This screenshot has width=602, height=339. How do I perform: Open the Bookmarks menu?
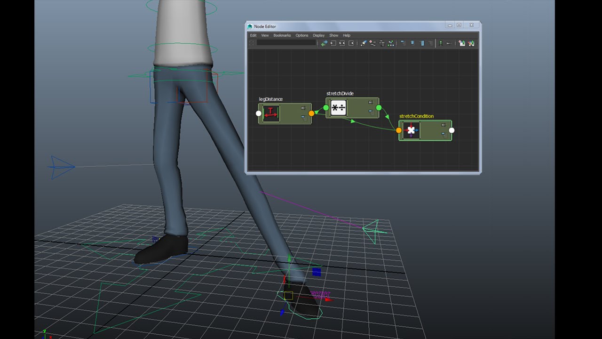pos(282,35)
